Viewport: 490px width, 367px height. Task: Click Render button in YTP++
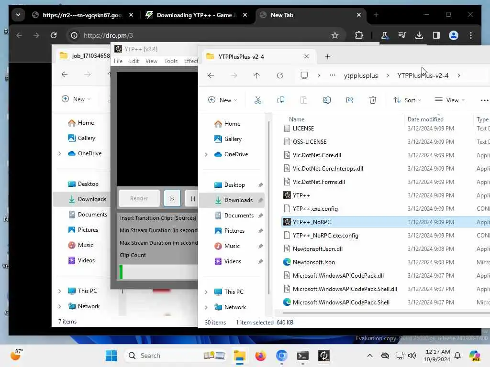coord(139,198)
